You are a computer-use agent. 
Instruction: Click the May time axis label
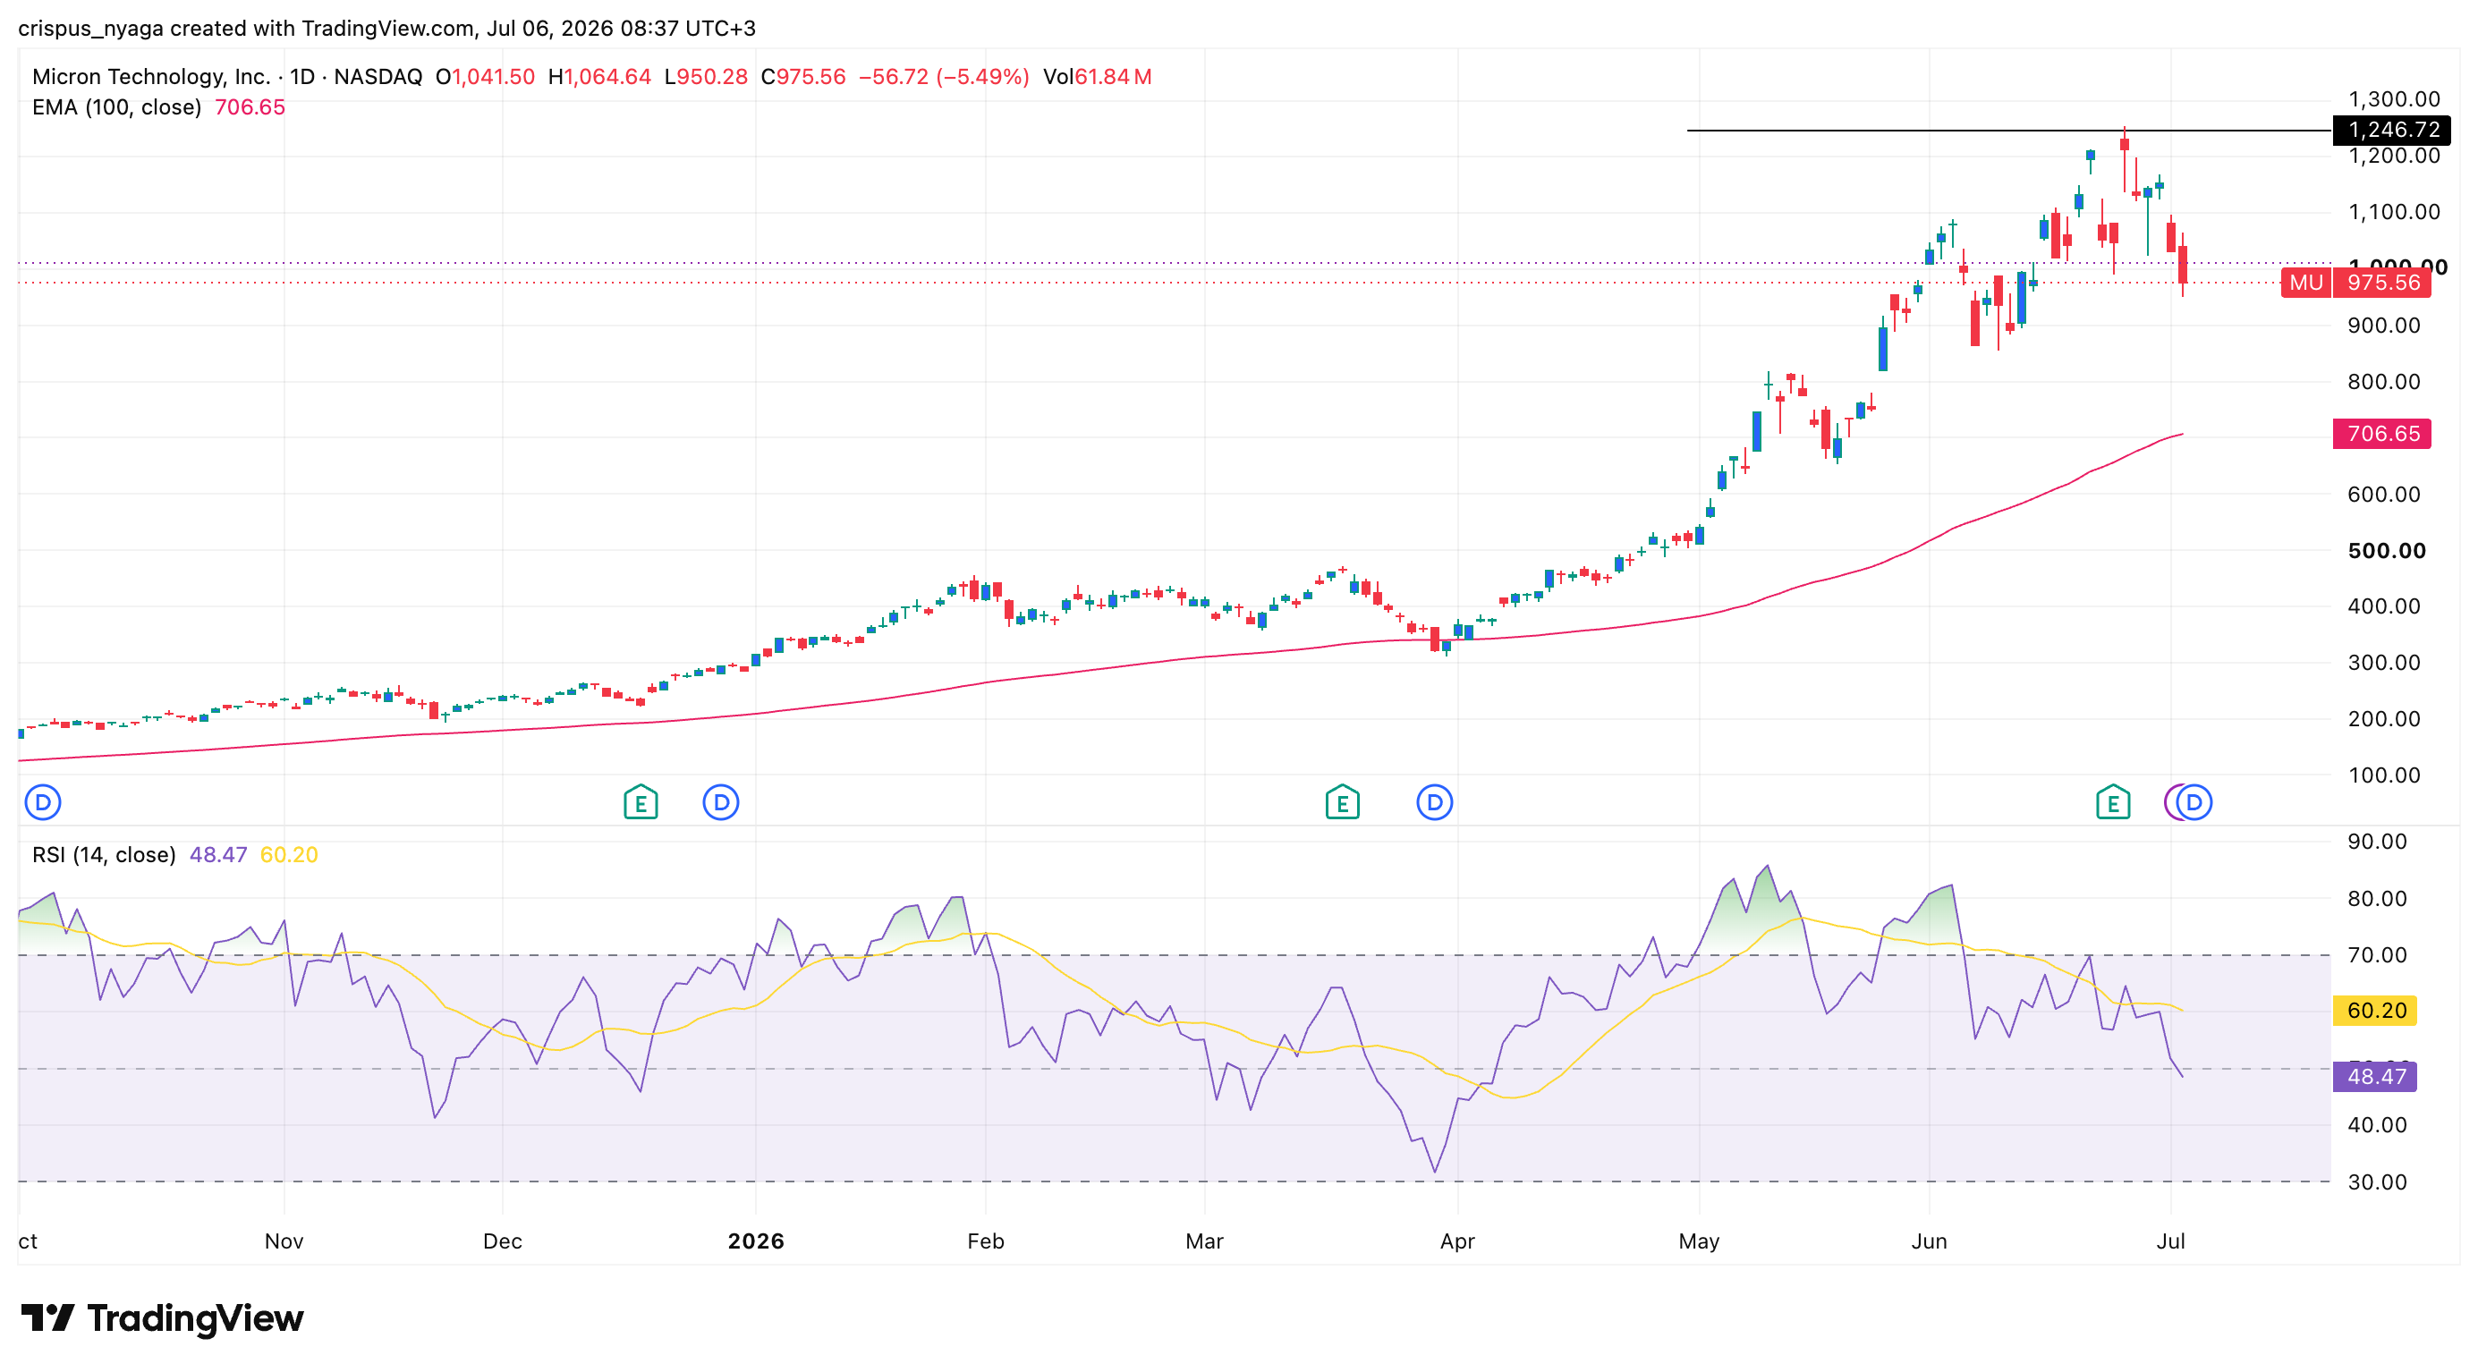1699,1241
